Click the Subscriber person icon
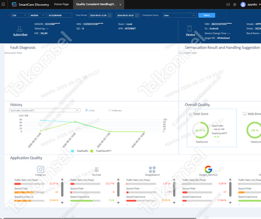Image resolution: width=261 pixels, height=219 pixels. [19, 29]
